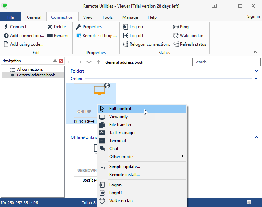Collapse the Offline/Unknown section
Image resolution: width=262 pixels, height=207 pixels.
tap(256, 137)
